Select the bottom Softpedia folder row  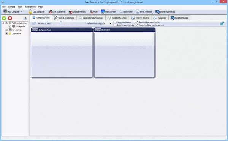pos(16,33)
